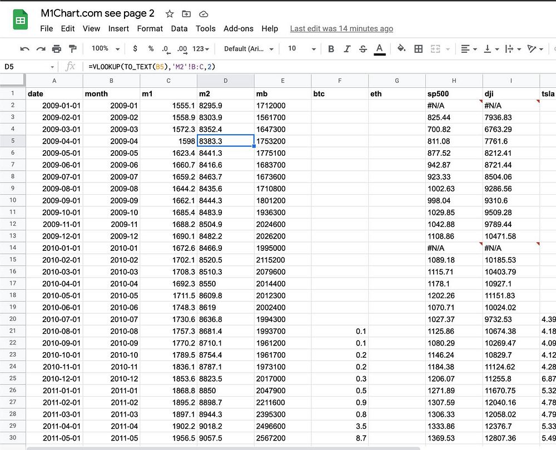Open the text color picker

tap(379, 50)
